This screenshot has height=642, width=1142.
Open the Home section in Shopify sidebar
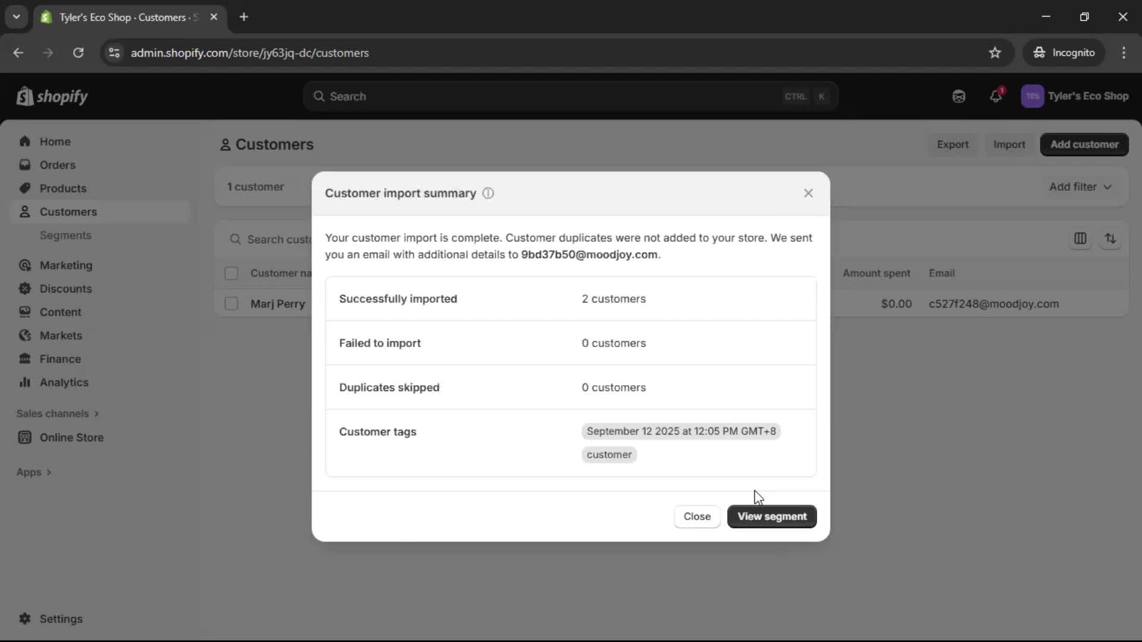click(54, 141)
